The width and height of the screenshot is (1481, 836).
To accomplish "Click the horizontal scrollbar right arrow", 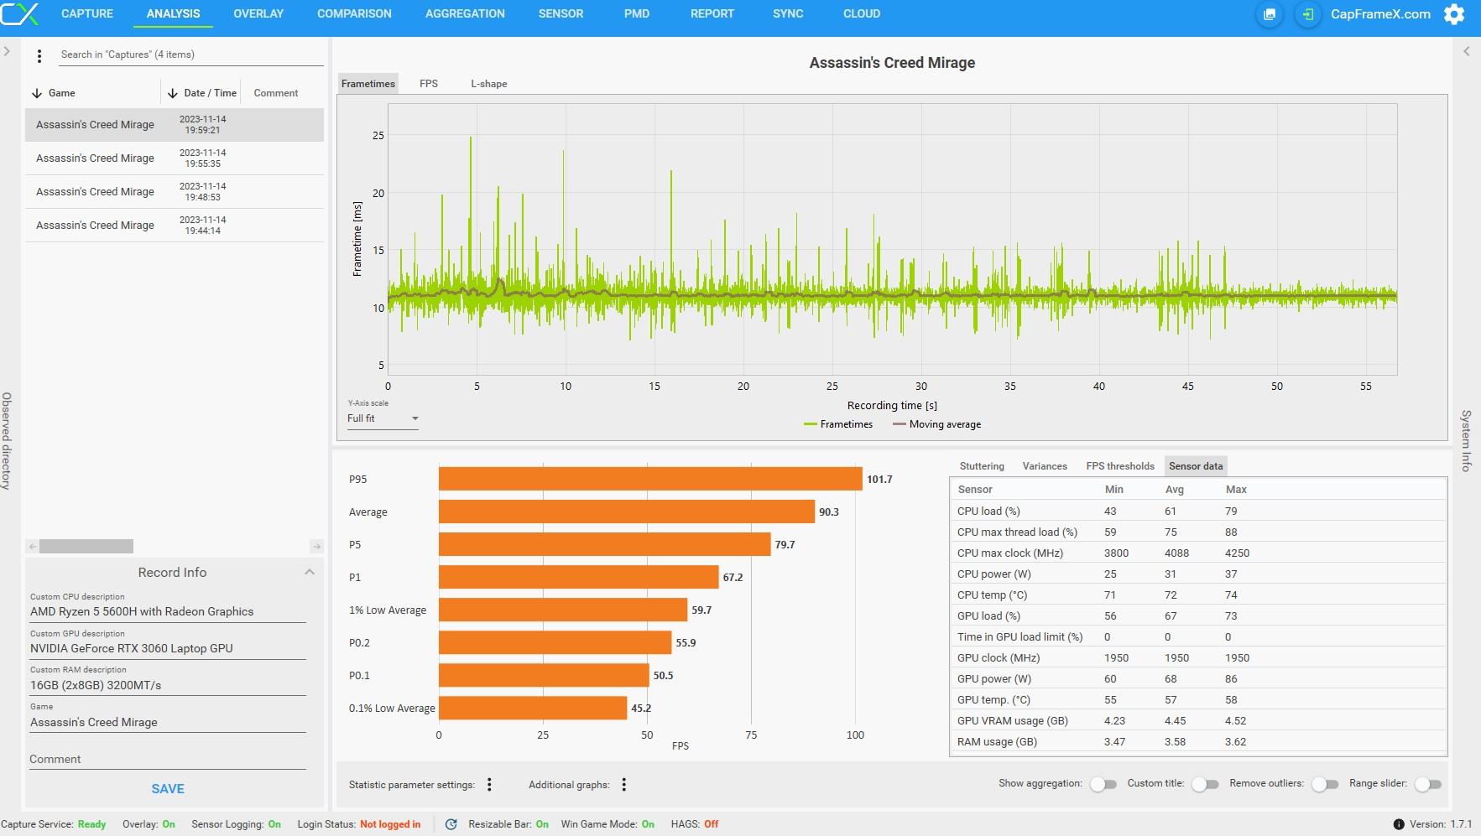I will click(x=316, y=546).
